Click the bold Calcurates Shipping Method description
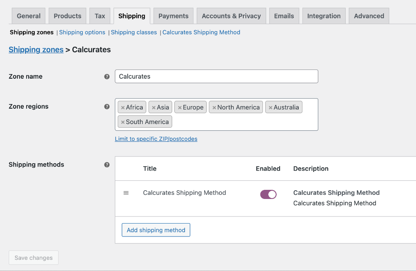416x271 pixels. [337, 193]
